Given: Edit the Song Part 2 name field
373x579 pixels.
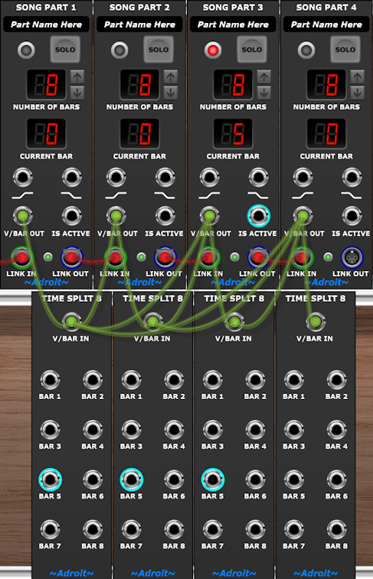Looking at the screenshot, I should [x=139, y=25].
